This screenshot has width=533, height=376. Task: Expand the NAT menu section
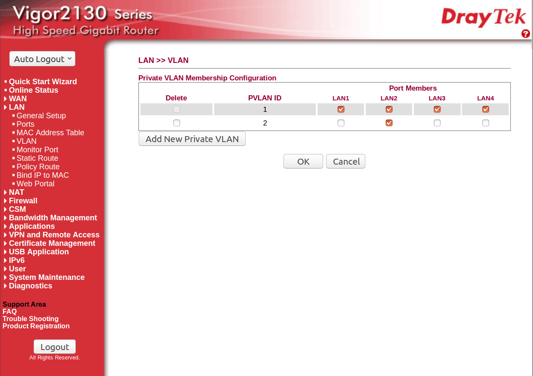click(x=16, y=192)
